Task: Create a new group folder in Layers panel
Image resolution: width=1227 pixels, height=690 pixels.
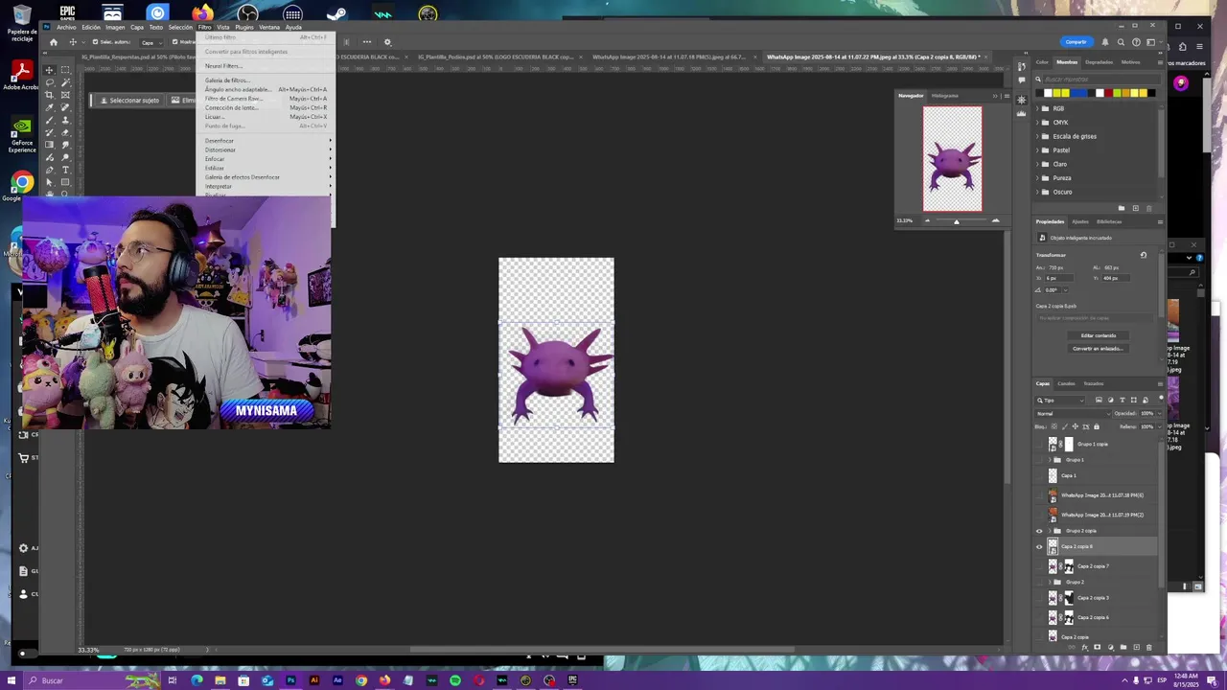Action: [1123, 647]
